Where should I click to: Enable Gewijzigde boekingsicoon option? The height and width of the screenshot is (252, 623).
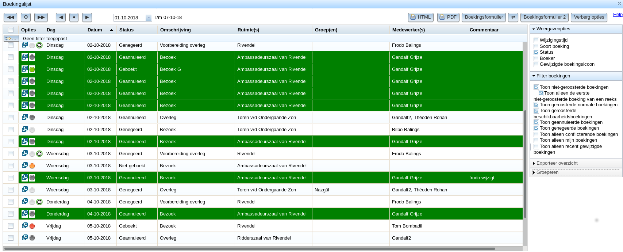click(536, 64)
